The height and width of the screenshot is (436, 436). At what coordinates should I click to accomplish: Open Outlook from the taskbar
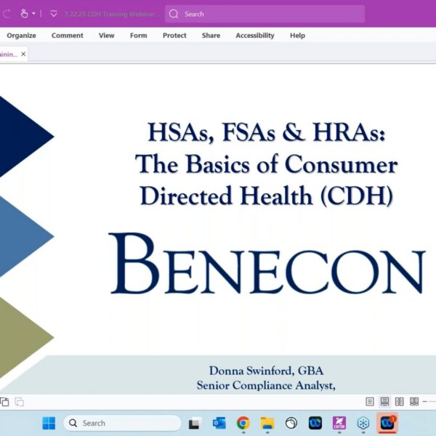[x=219, y=423]
